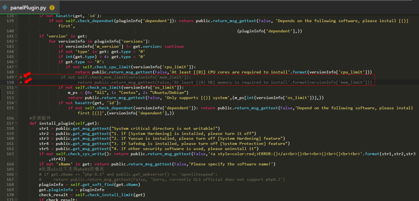The width and height of the screenshot is (419, 201).
Task: Place cursor on check_mem_limit in line 149
Action: tap(104, 77)
